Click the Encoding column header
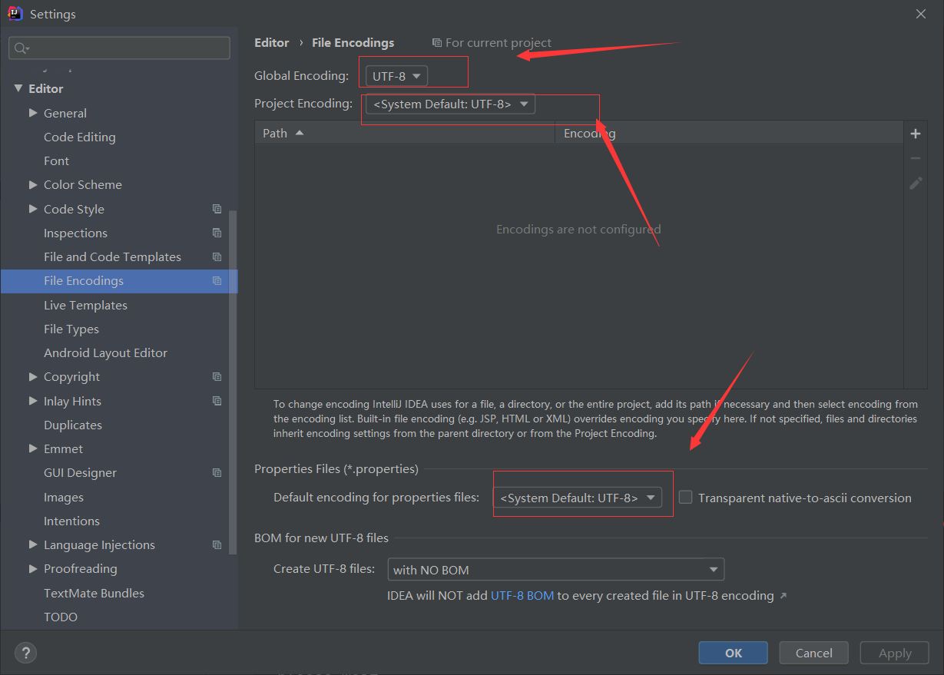 point(729,133)
